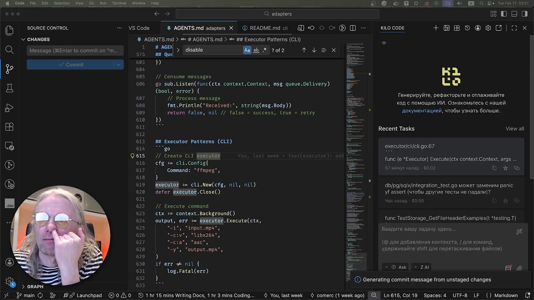Click the Commit button
Viewport: 534px width, 300px height.
pyautogui.click(x=70, y=65)
